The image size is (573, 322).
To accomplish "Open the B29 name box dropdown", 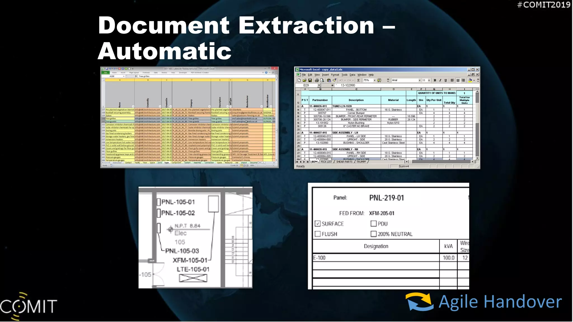I will point(319,85).
